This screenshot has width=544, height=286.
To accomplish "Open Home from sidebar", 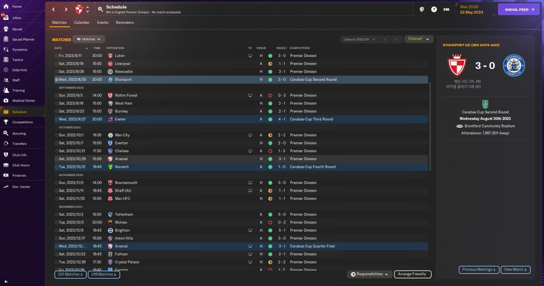I will tap(17, 7).
